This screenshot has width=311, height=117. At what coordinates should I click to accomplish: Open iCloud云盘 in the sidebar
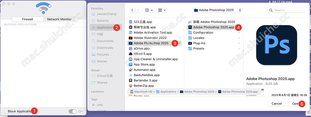[106, 76]
